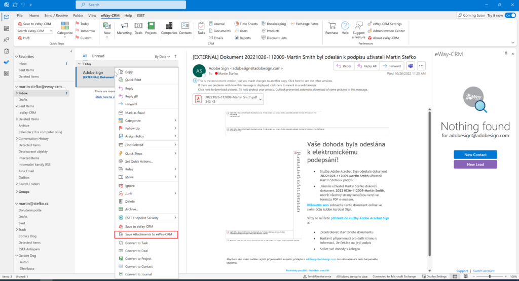Viewport: 519px width, 281px height.
Task: Select Convert to Task in the context menu
Action: pyautogui.click(x=147, y=243)
